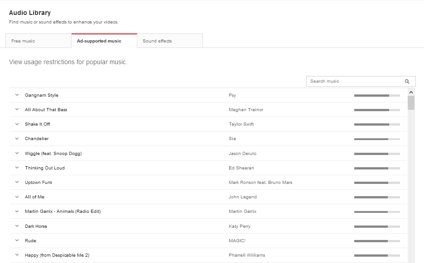Click the song title Gangnam Style
Image resolution: width=424 pixels, height=263 pixels.
[42, 95]
